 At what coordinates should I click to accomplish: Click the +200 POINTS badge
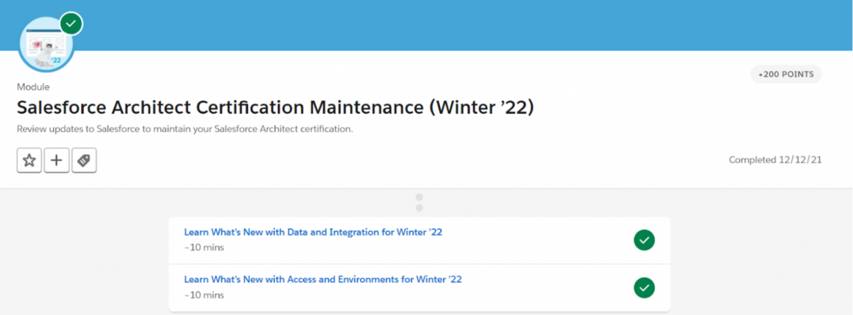point(786,74)
